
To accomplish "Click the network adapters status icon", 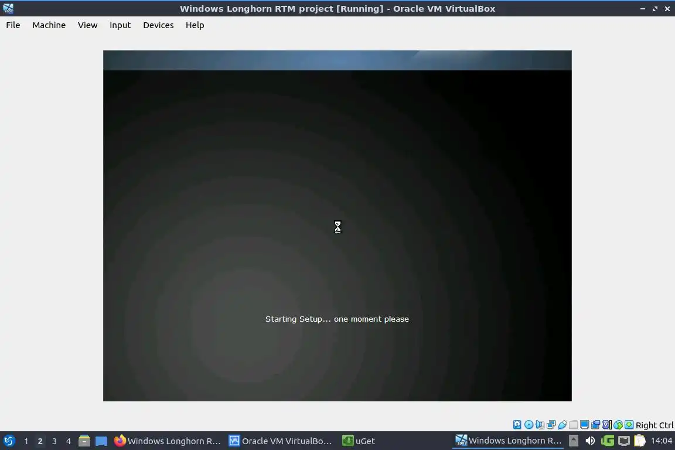I will [551, 425].
